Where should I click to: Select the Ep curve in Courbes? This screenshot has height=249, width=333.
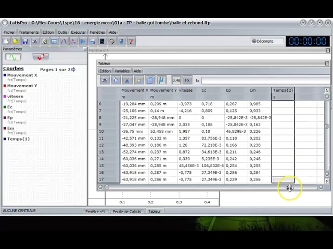point(10,118)
